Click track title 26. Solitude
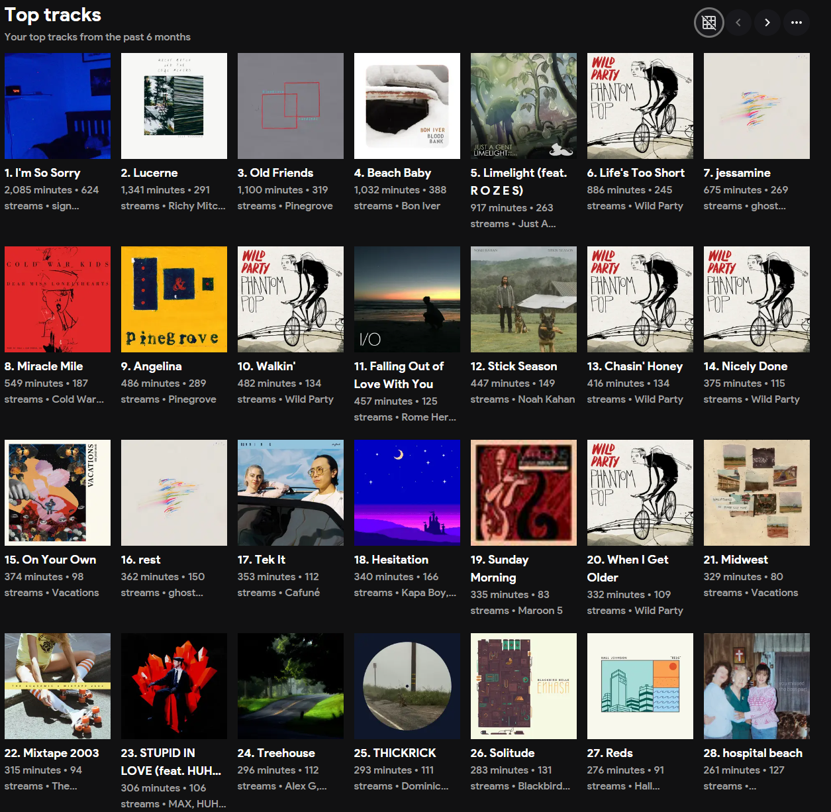This screenshot has width=831, height=812. click(503, 753)
